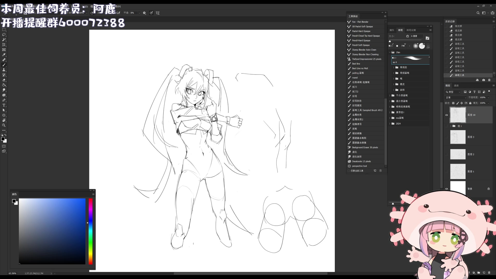Open smoothing 8% dropdown arrow
Screen dimensions: 496x279
pyautogui.click(x=139, y=13)
